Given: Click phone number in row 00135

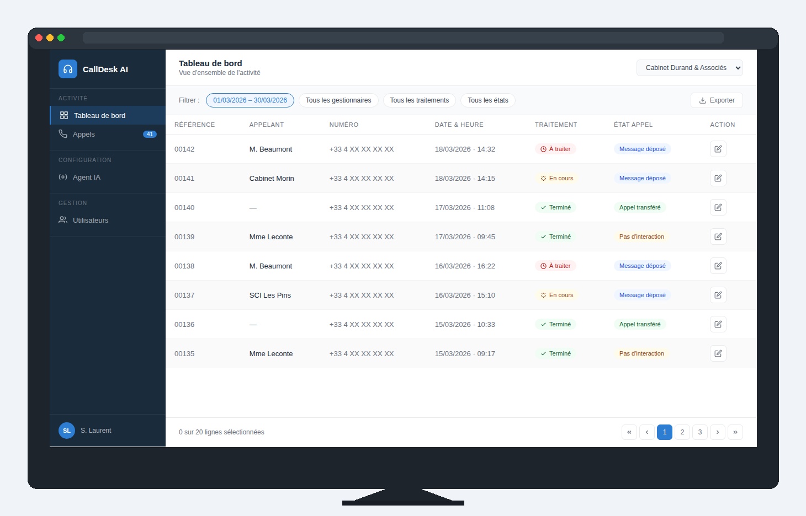Looking at the screenshot, I should point(362,353).
